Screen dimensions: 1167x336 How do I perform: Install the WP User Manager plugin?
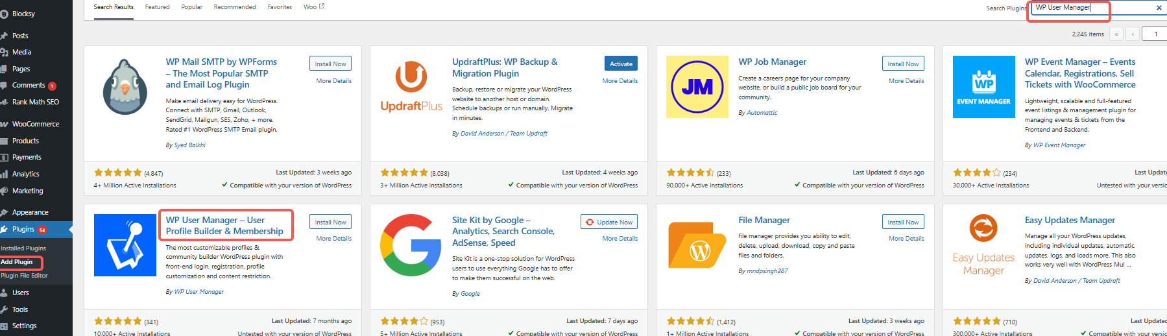point(330,222)
